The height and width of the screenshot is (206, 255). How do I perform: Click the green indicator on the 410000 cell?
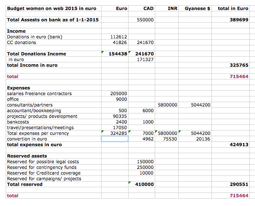(129, 182)
